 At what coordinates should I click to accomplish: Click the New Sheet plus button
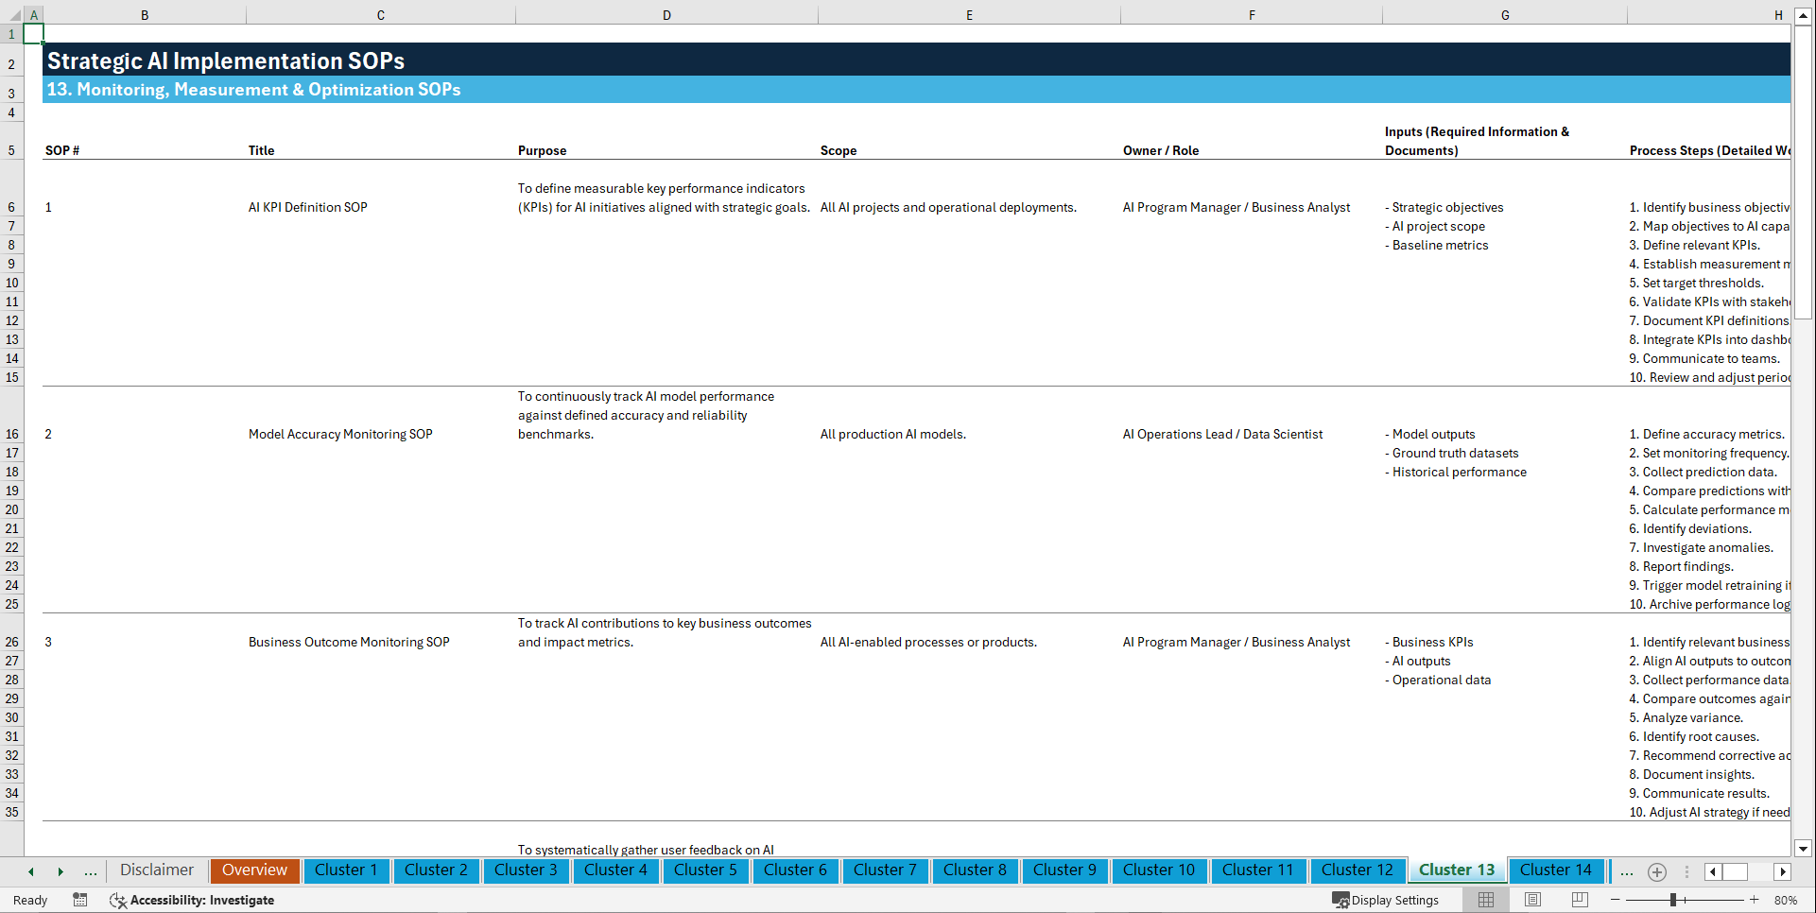(x=1656, y=871)
